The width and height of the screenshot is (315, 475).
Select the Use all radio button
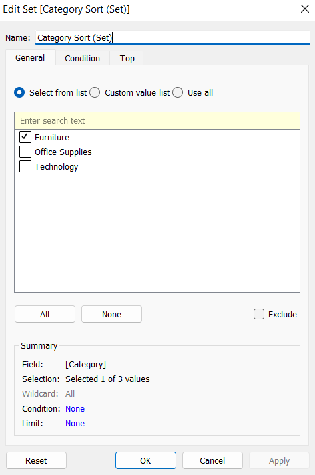pyautogui.click(x=178, y=92)
